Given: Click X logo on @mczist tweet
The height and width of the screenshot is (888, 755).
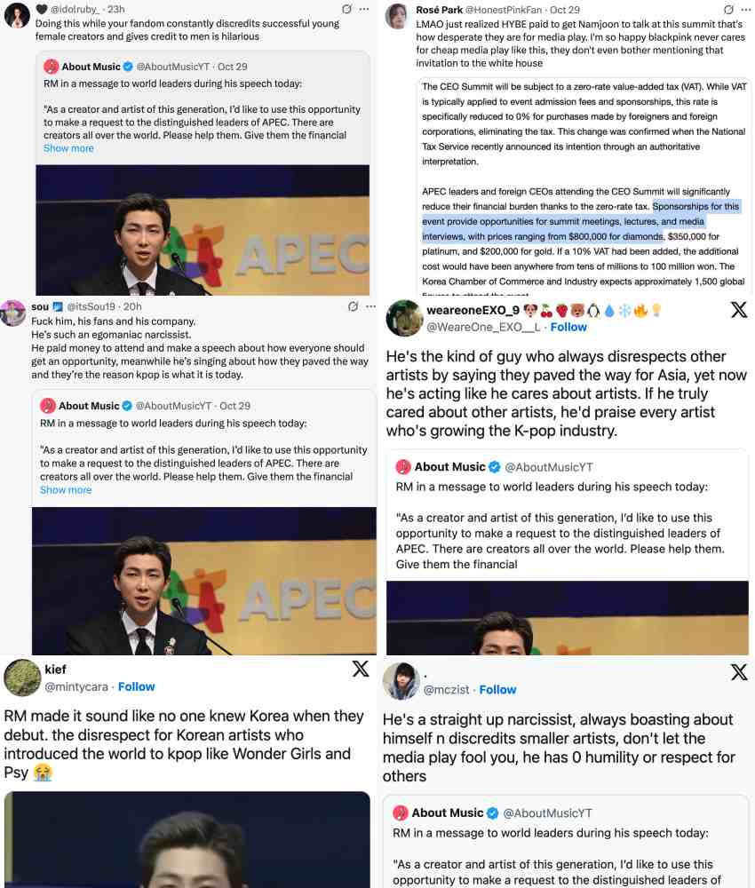Looking at the screenshot, I should pos(739,672).
